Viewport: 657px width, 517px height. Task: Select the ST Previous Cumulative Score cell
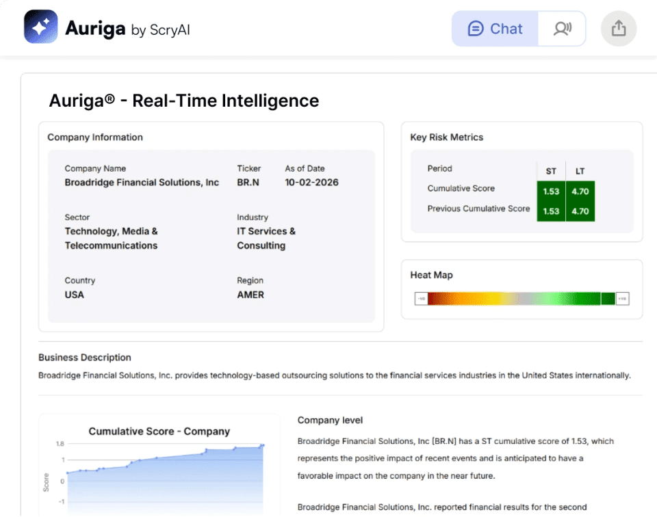pyautogui.click(x=551, y=211)
